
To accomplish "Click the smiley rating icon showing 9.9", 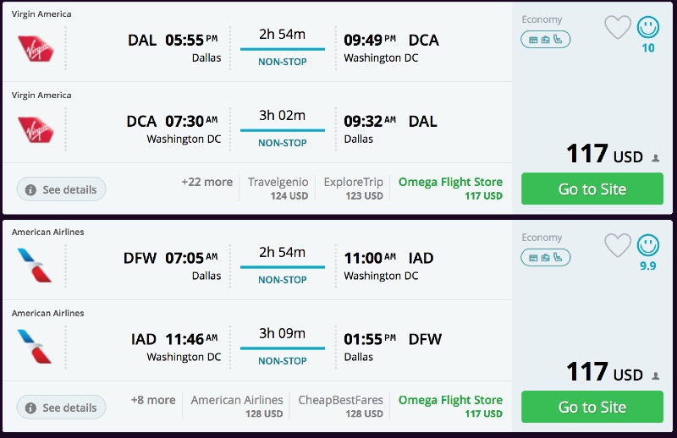I will tap(648, 245).
